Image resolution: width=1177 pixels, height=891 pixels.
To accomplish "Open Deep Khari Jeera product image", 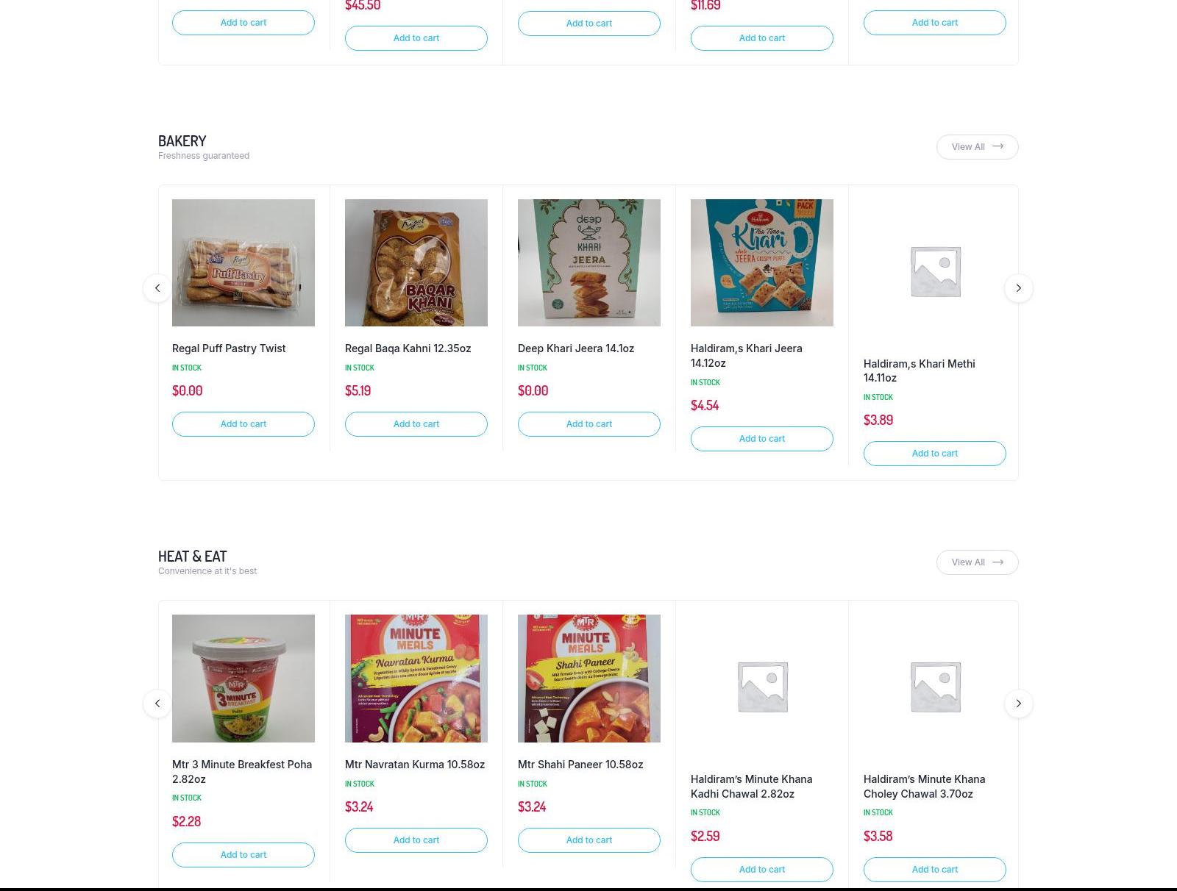I will (589, 262).
